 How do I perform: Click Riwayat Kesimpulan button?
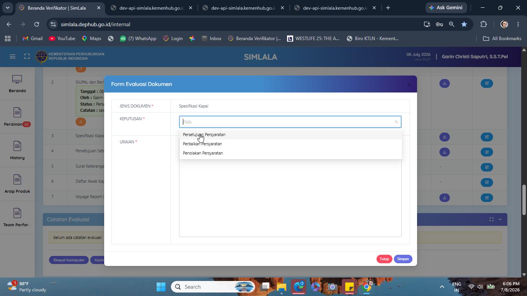click(x=69, y=260)
